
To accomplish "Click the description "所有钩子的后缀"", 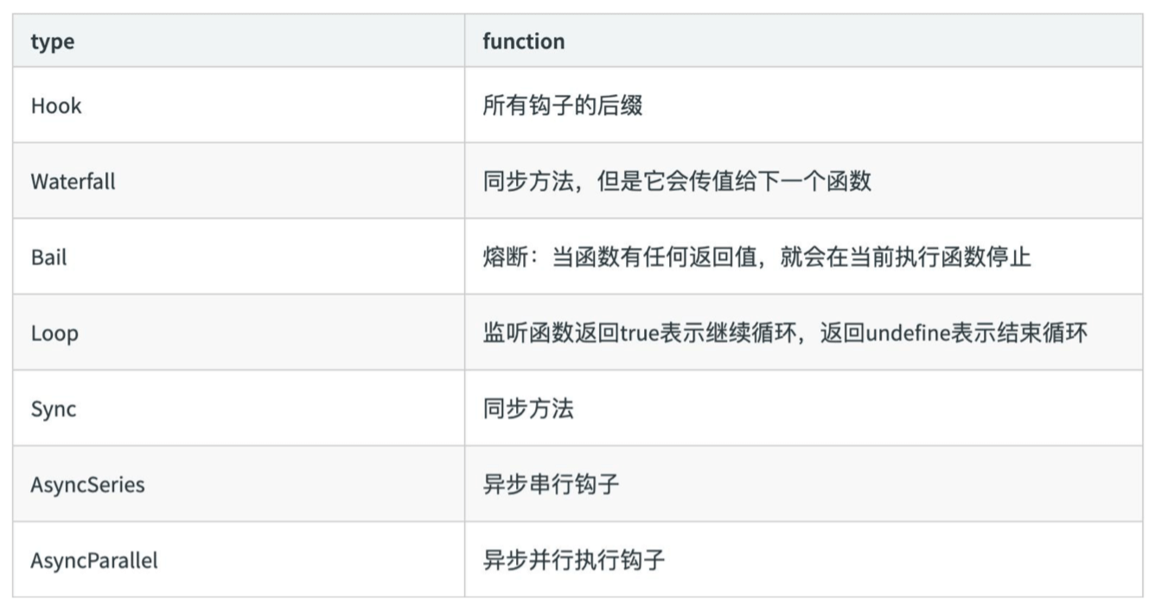I will click(562, 105).
